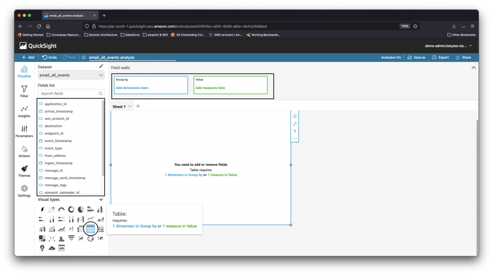
Task: Select the waterfall chart visual type
Action: point(81,219)
